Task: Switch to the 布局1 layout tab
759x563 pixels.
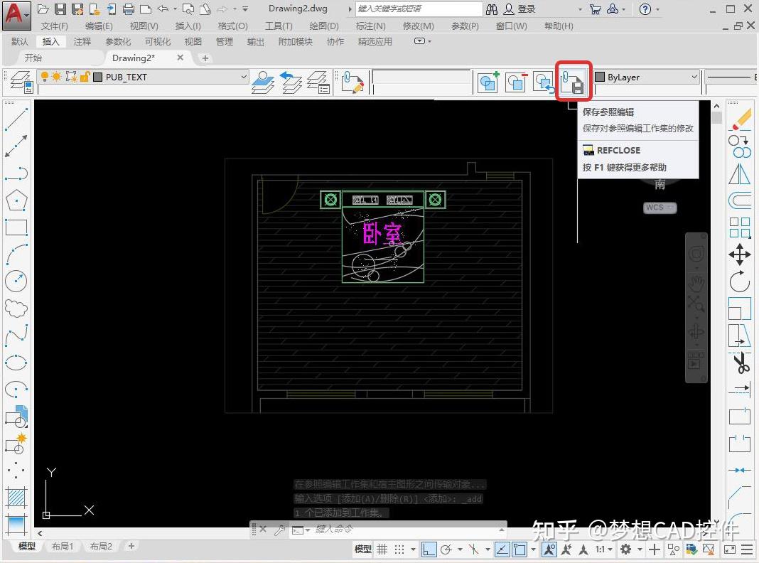Action: click(x=63, y=546)
